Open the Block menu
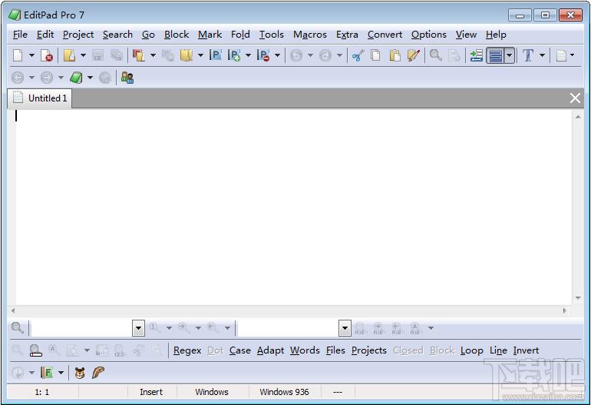Screen dimensions: 591x405 (x=177, y=35)
